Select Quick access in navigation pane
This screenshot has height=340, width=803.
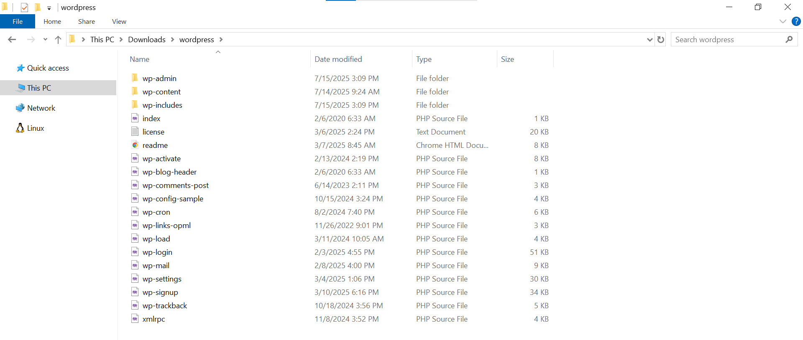point(48,68)
